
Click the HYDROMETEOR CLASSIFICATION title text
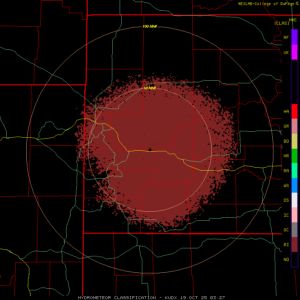[x=117, y=298]
